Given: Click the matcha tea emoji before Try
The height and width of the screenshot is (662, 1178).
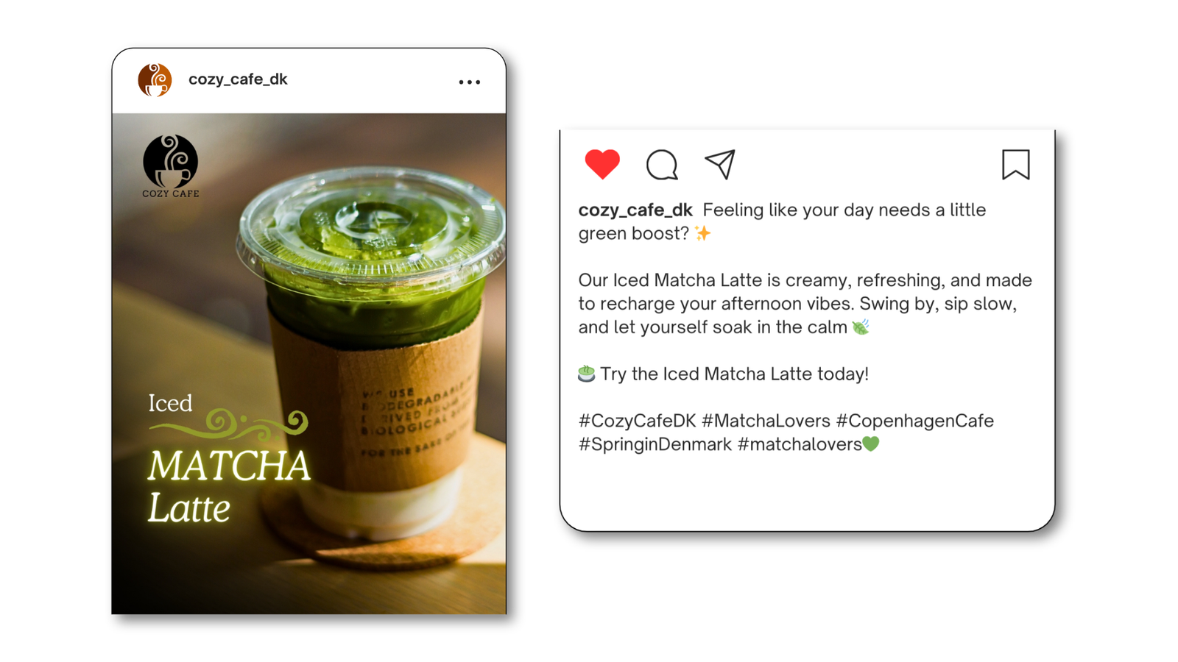Looking at the screenshot, I should coord(586,374).
